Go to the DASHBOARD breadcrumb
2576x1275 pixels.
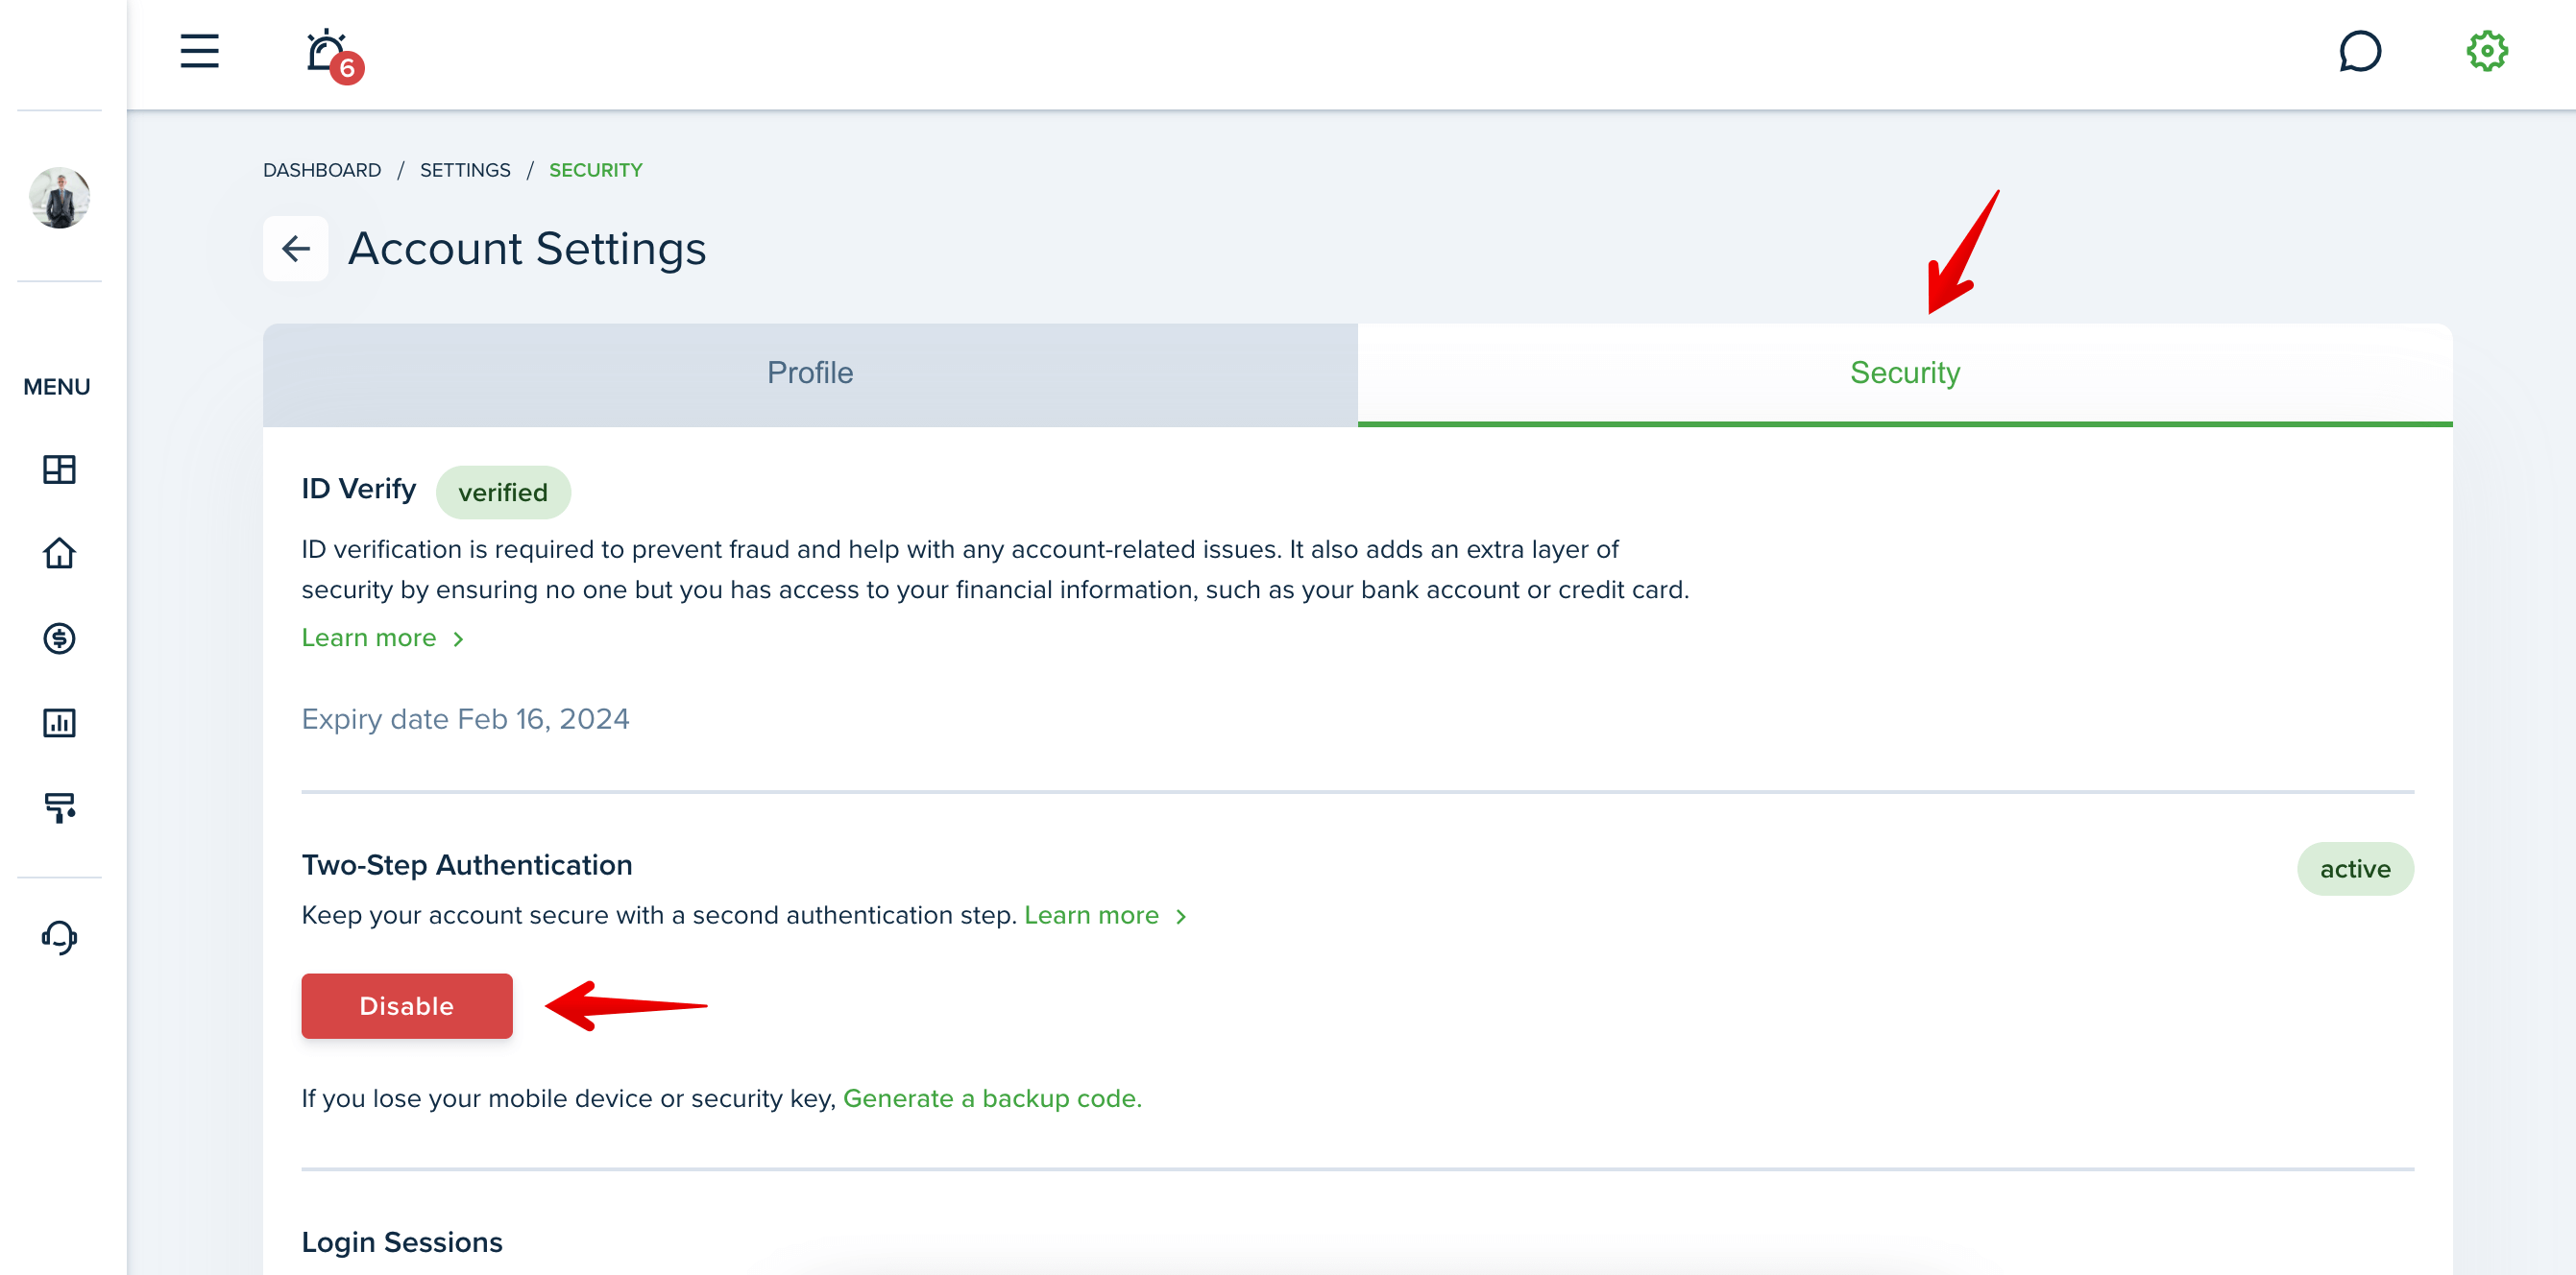pyautogui.click(x=322, y=170)
